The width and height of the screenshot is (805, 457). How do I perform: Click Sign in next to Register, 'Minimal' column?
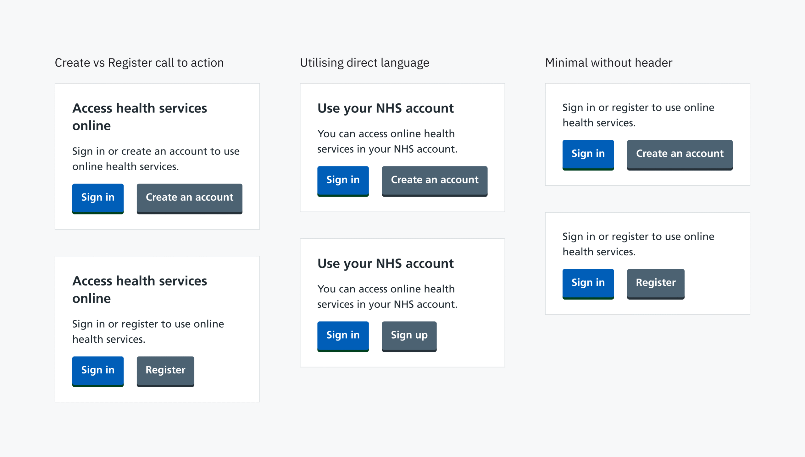pyautogui.click(x=588, y=283)
